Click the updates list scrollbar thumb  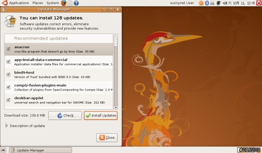(115, 42)
